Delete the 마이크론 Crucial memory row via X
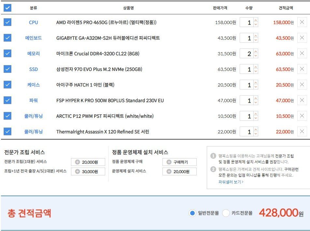Image resolution: width=310 pixels, height=231 pixels. click(302, 53)
